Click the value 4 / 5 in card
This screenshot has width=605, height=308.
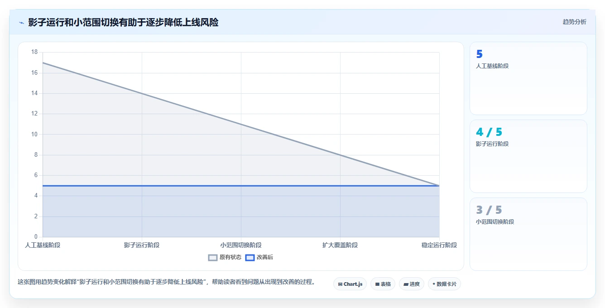click(489, 132)
